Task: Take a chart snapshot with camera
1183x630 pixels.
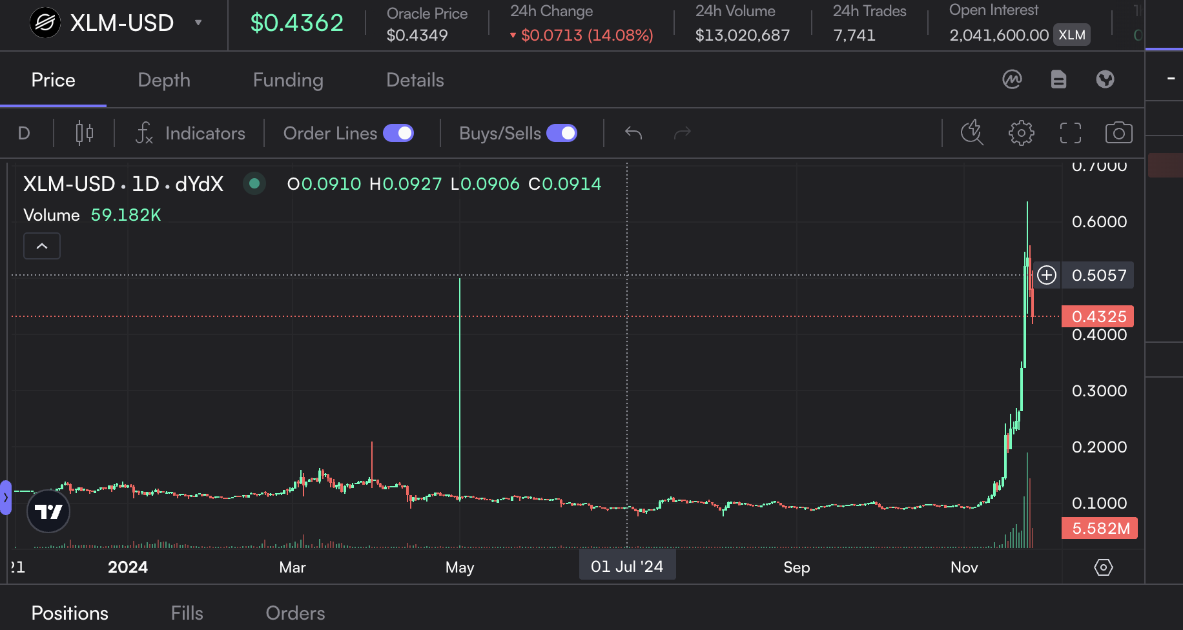Action: point(1118,133)
